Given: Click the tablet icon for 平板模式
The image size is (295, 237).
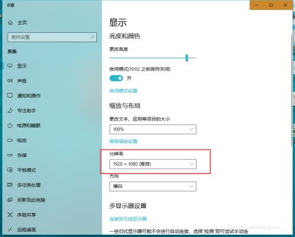Looking at the screenshot, I should coord(10,170).
